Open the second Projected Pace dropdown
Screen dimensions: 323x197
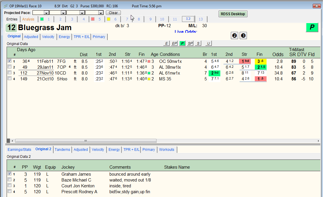63,13
